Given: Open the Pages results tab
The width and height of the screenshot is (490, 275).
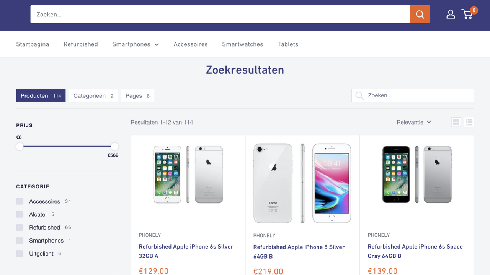Looking at the screenshot, I should 137,95.
